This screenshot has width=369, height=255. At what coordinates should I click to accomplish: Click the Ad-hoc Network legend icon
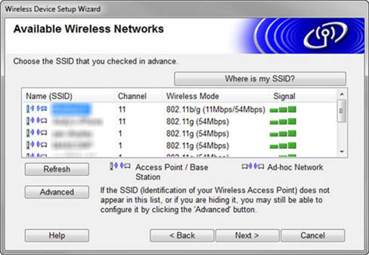pyautogui.click(x=252, y=167)
